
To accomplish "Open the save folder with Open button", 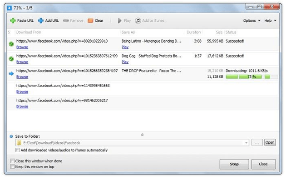I will pos(270,142).
